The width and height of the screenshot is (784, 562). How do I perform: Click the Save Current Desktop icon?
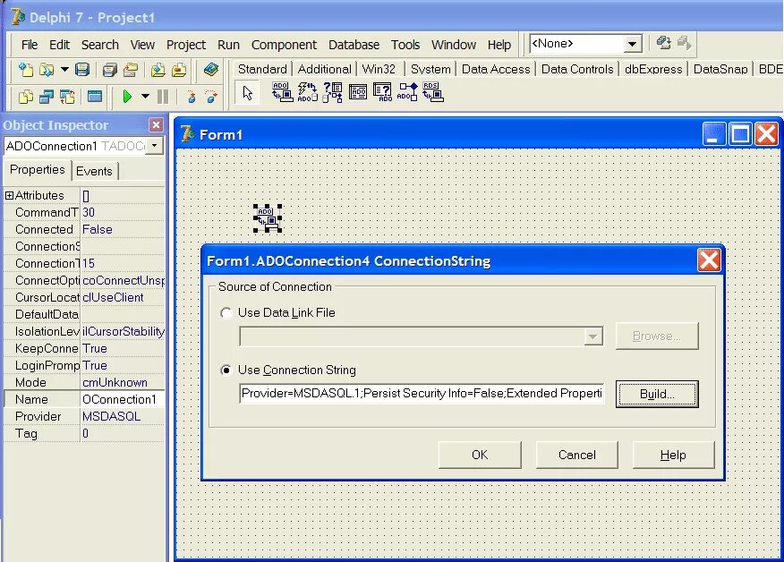tap(663, 44)
